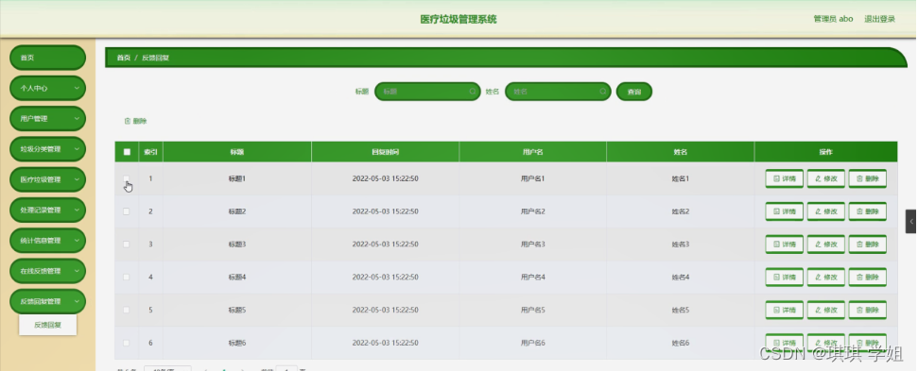Click 删除 for row 标题1
Screen dimensions: 918x371
click(x=867, y=178)
